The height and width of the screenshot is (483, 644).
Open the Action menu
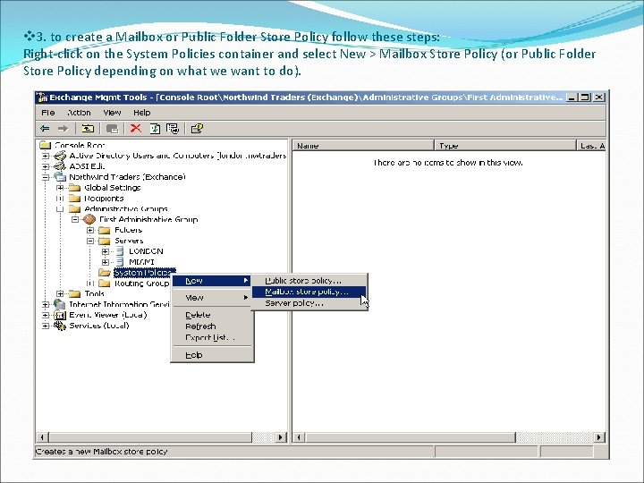[79, 113]
